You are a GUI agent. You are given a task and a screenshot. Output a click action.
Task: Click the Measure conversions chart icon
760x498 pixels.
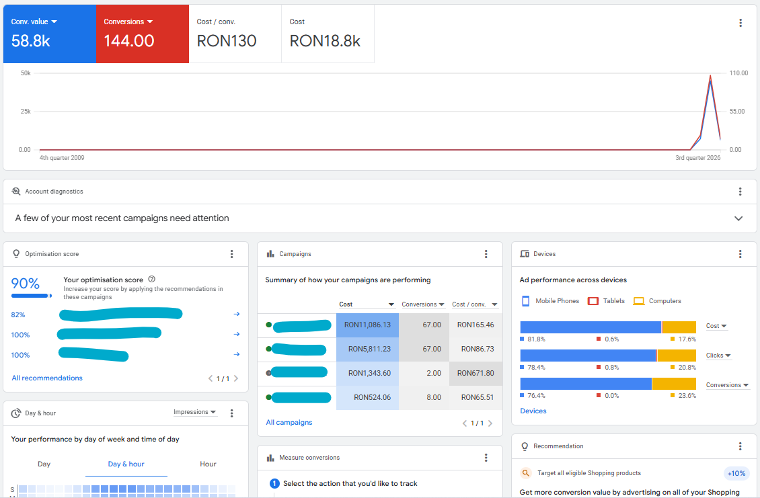tap(270, 458)
